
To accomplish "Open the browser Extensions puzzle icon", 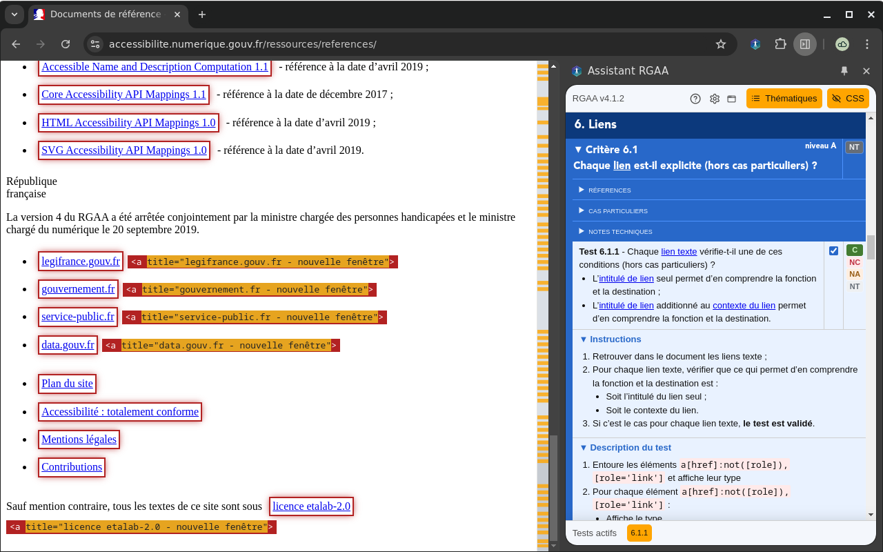I will [x=780, y=44].
